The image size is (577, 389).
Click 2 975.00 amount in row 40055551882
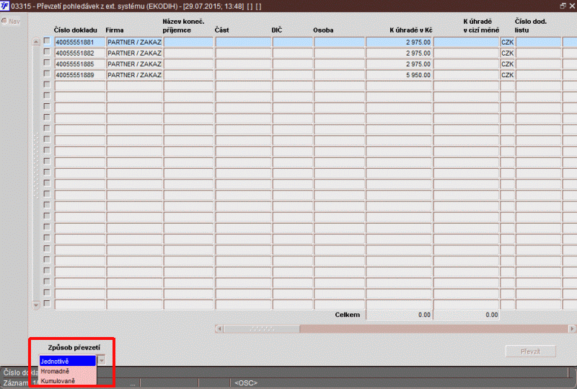point(399,53)
